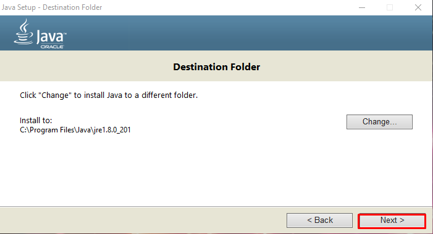433x234 pixels.
Task: Click the greyed-out maximize button
Action: click(x=390, y=7)
